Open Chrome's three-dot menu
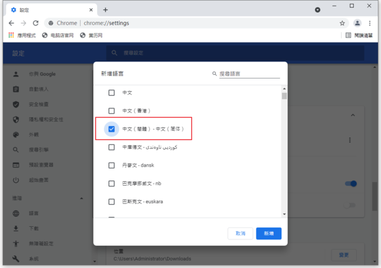The width and height of the screenshot is (381, 268). pos(370,23)
